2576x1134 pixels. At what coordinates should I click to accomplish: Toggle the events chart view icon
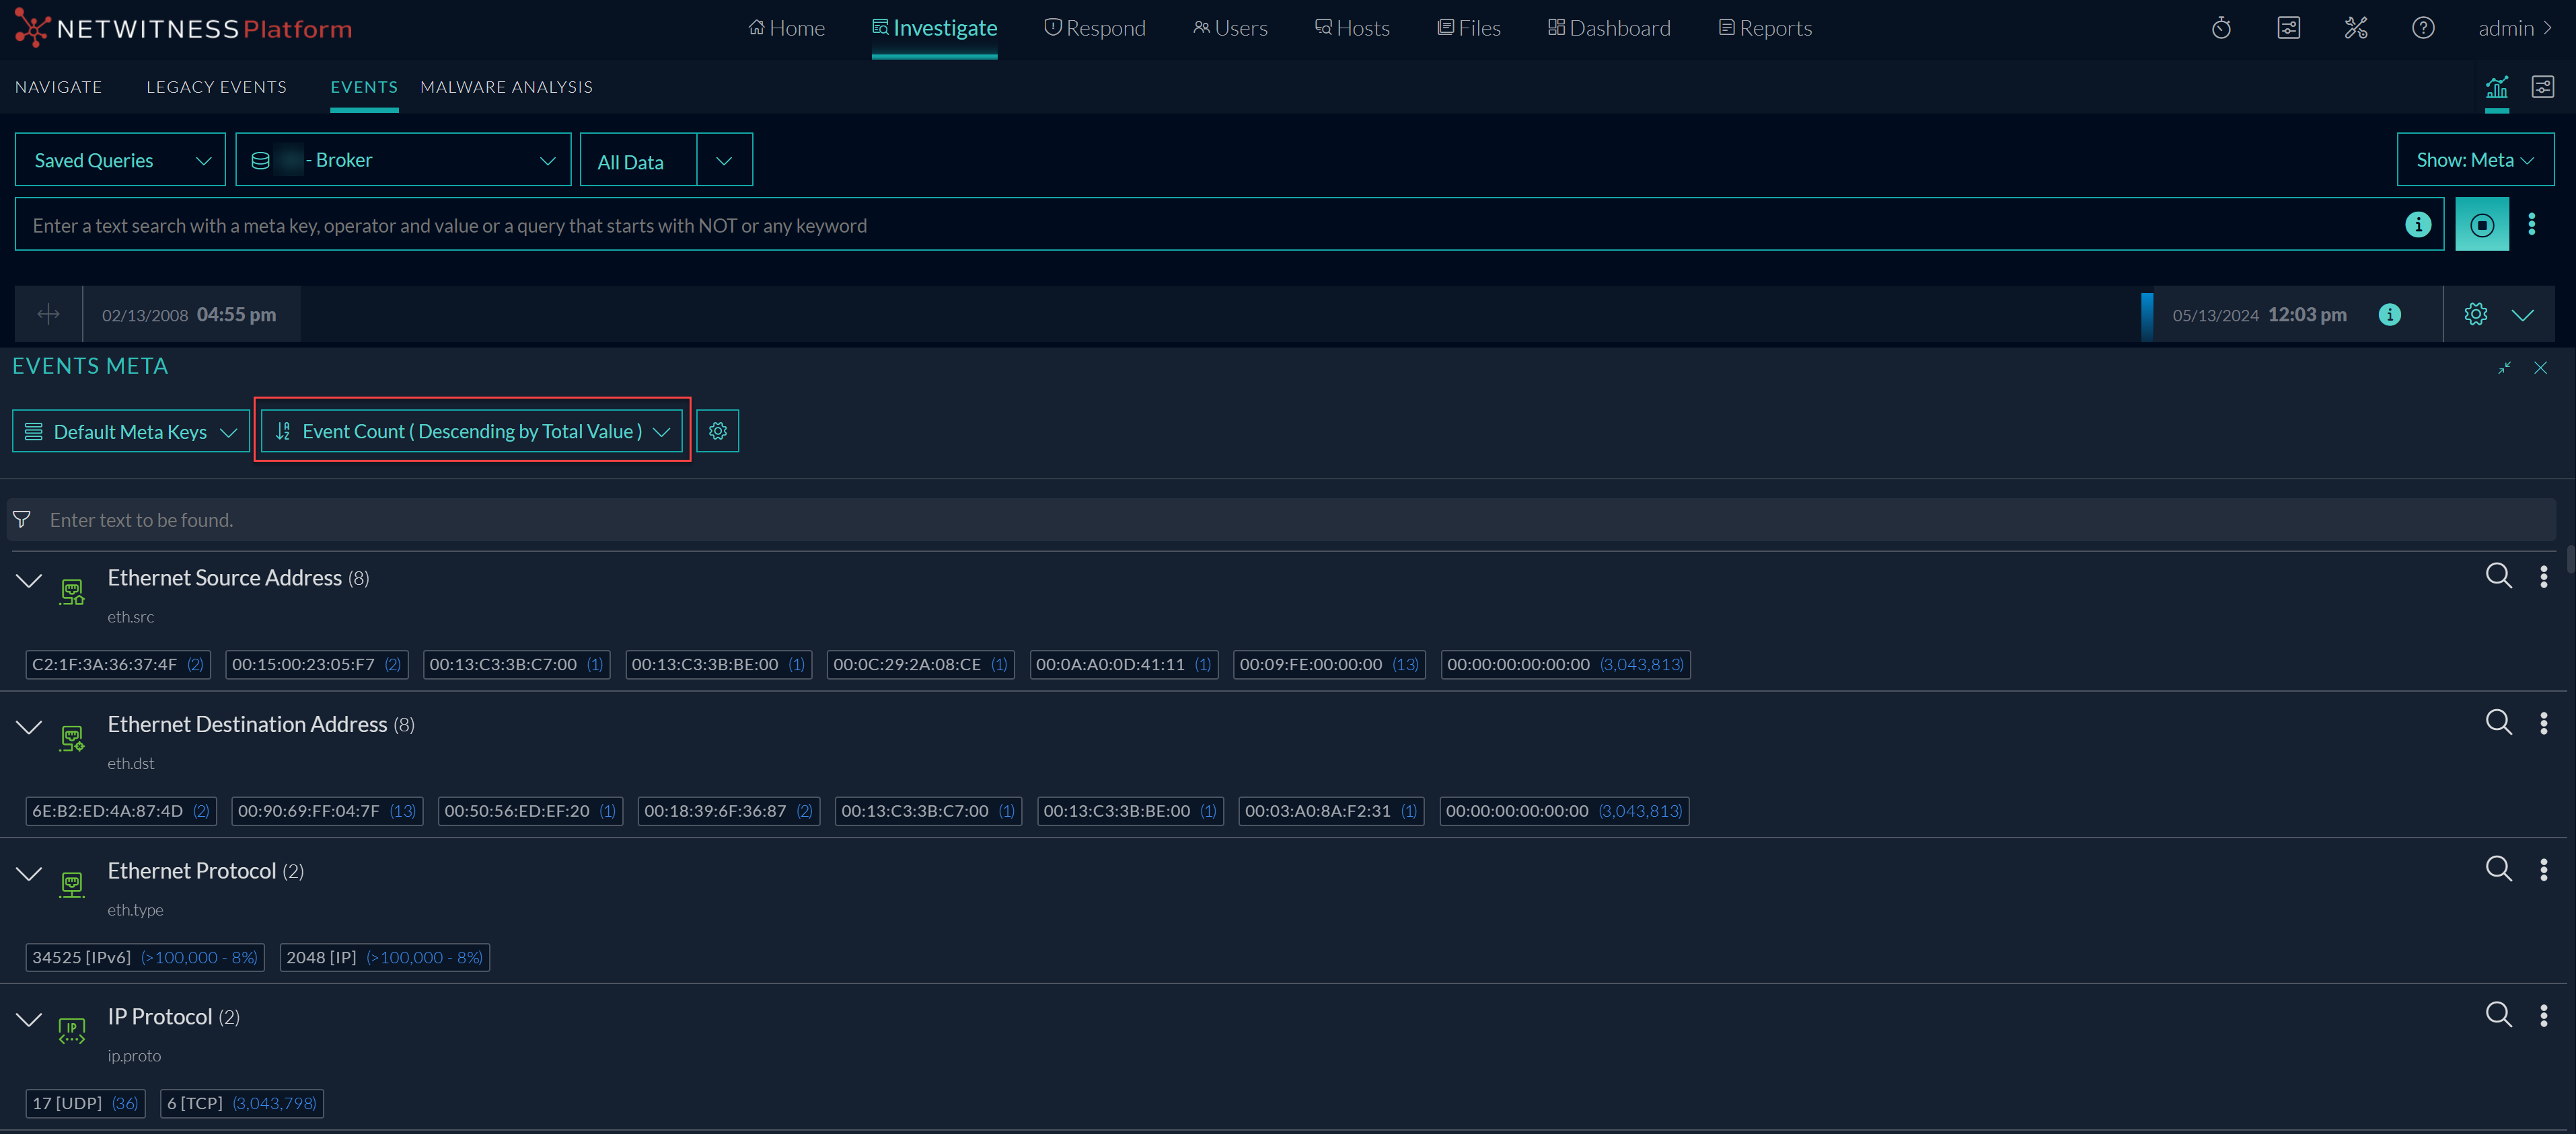pyautogui.click(x=2496, y=88)
